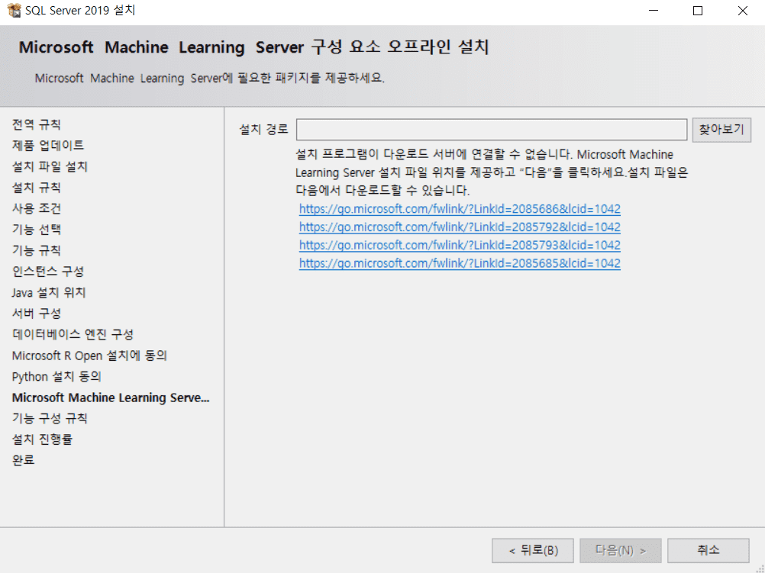Open the LinkId=2085792 download link
Image resolution: width=765 pixels, height=573 pixels.
click(x=460, y=227)
